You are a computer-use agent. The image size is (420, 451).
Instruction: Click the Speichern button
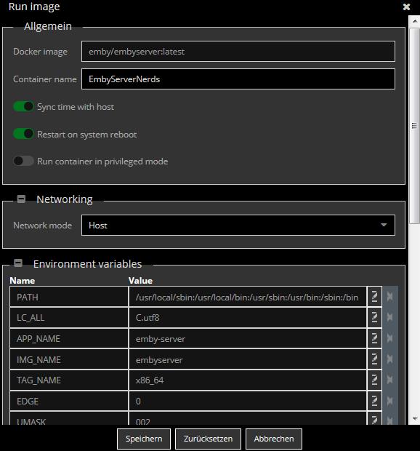tap(144, 439)
